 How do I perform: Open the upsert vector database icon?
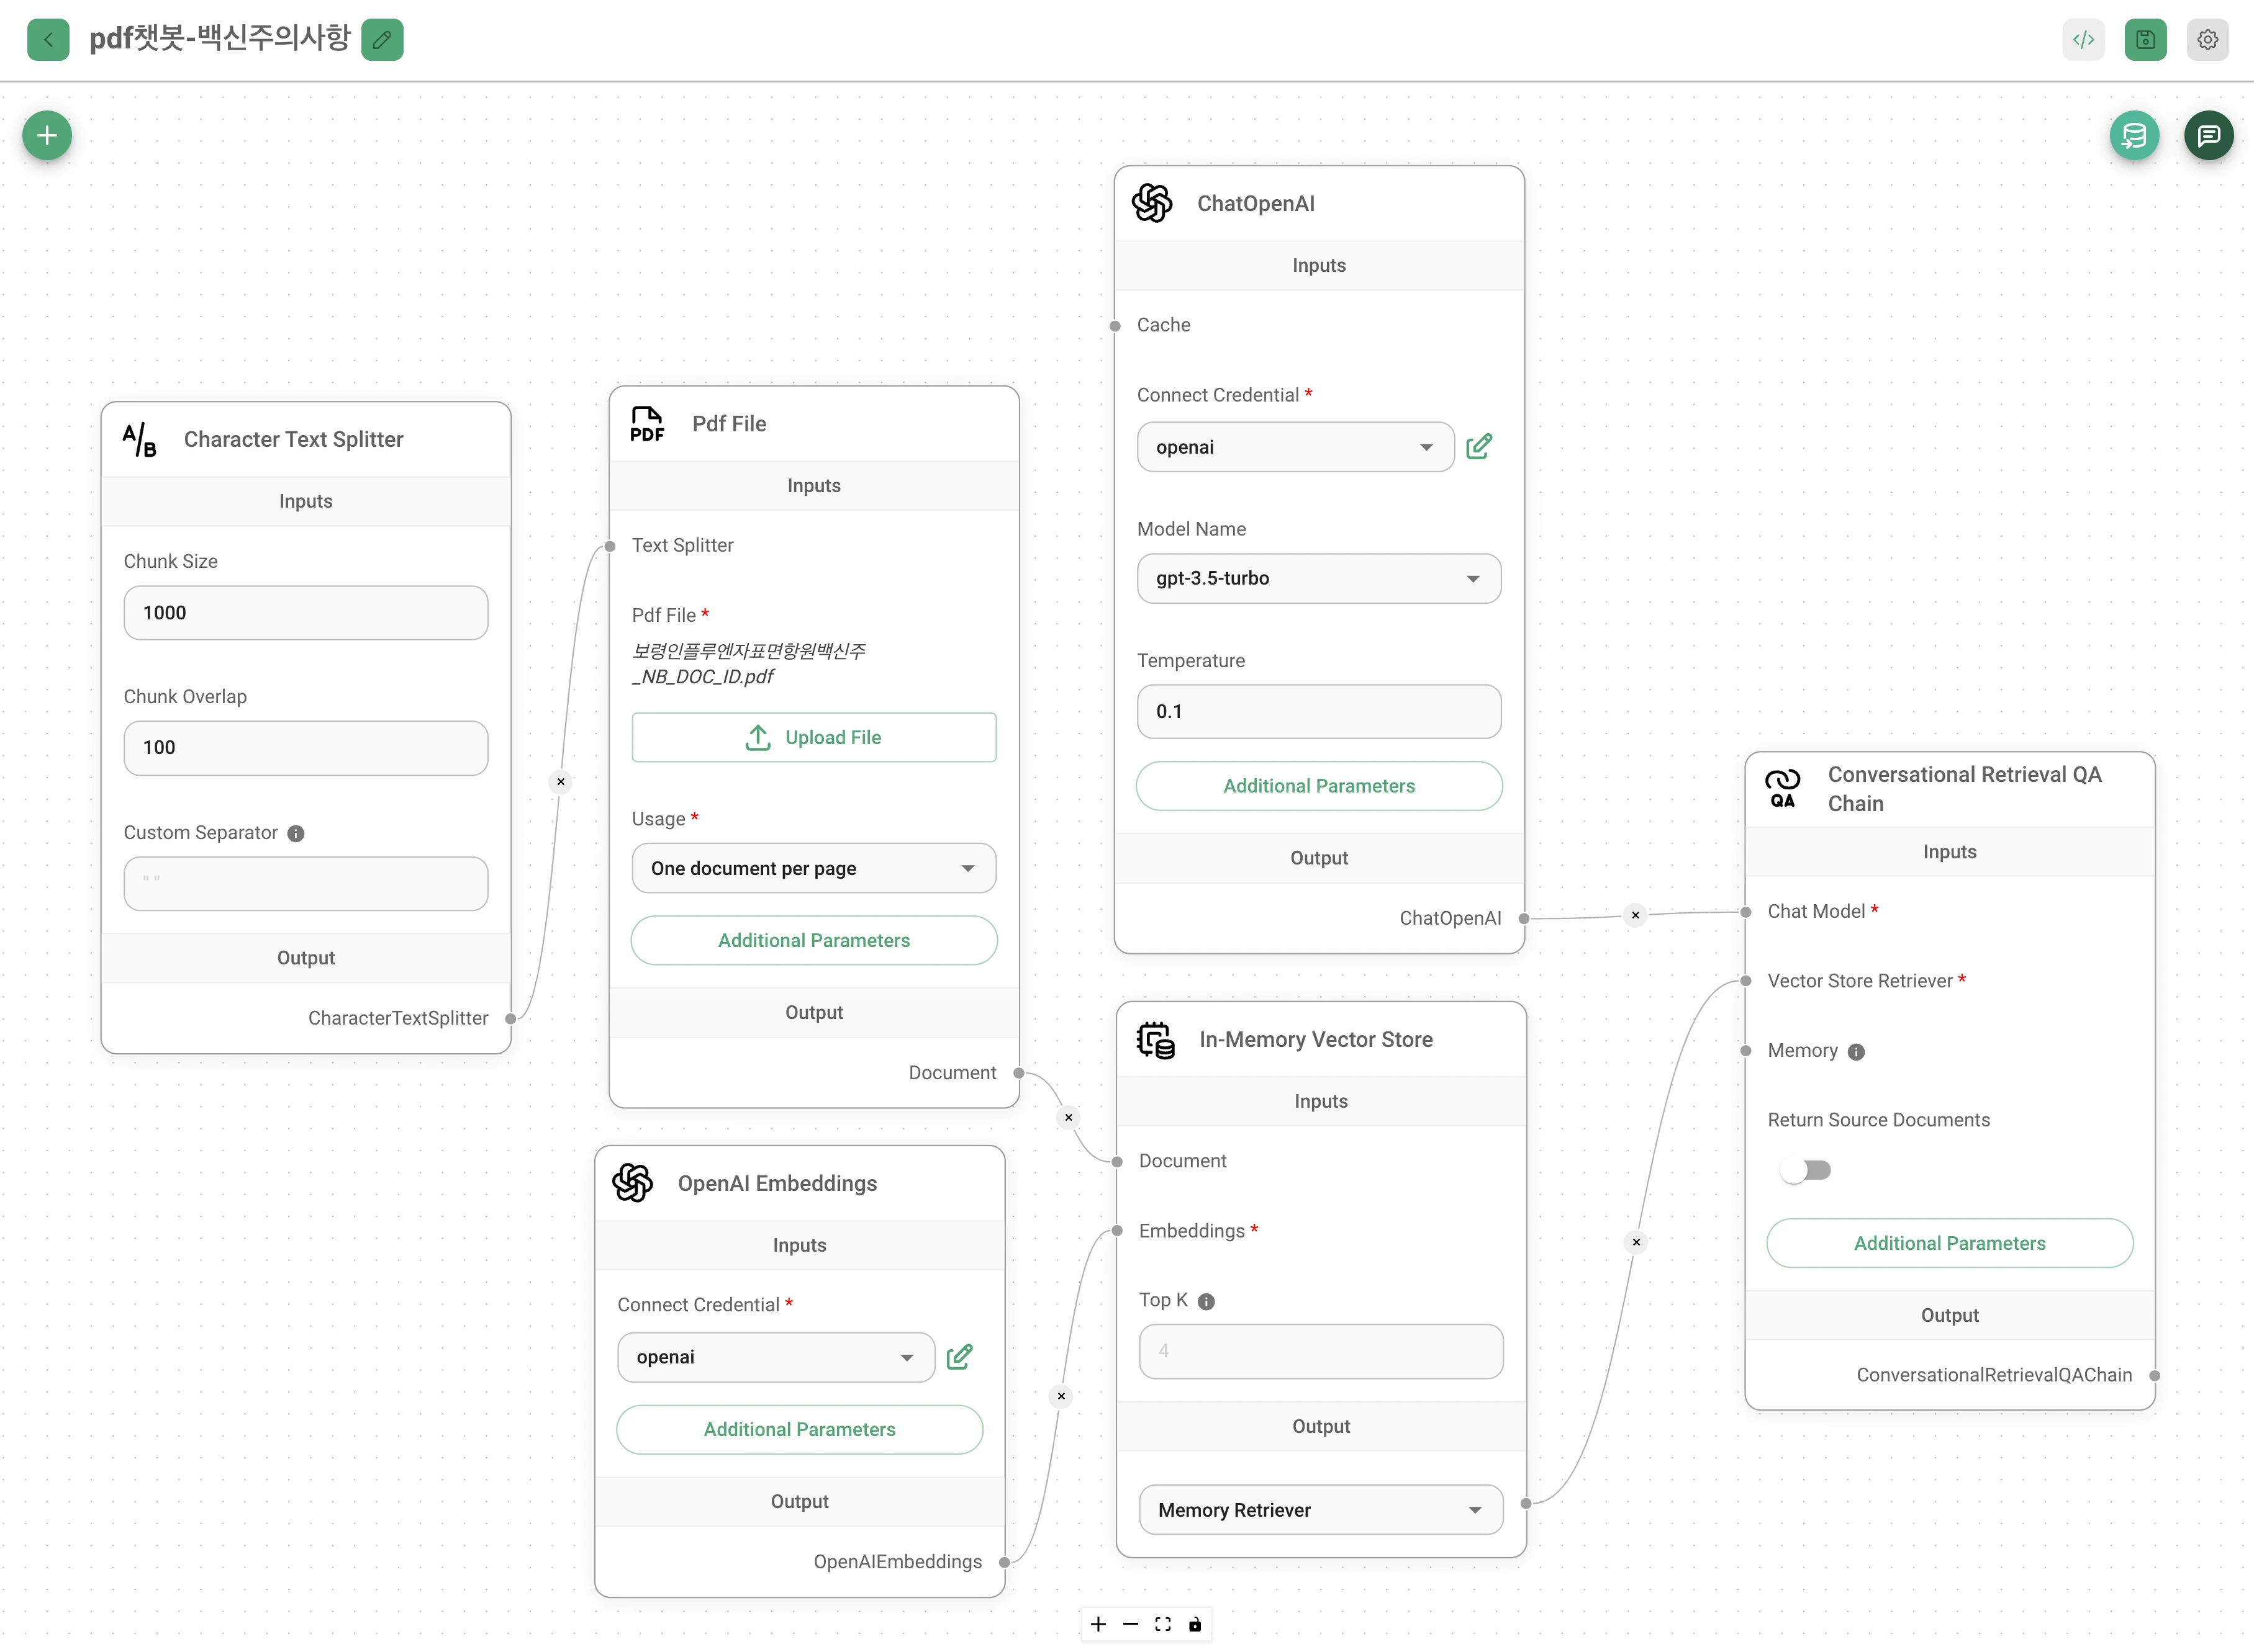[x=2135, y=135]
